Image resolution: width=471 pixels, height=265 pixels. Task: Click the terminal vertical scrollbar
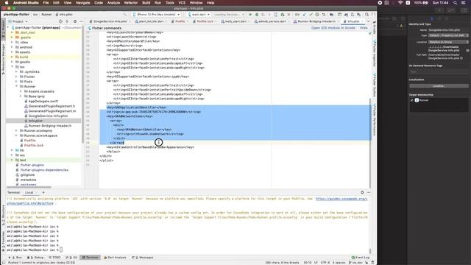tap(369, 251)
